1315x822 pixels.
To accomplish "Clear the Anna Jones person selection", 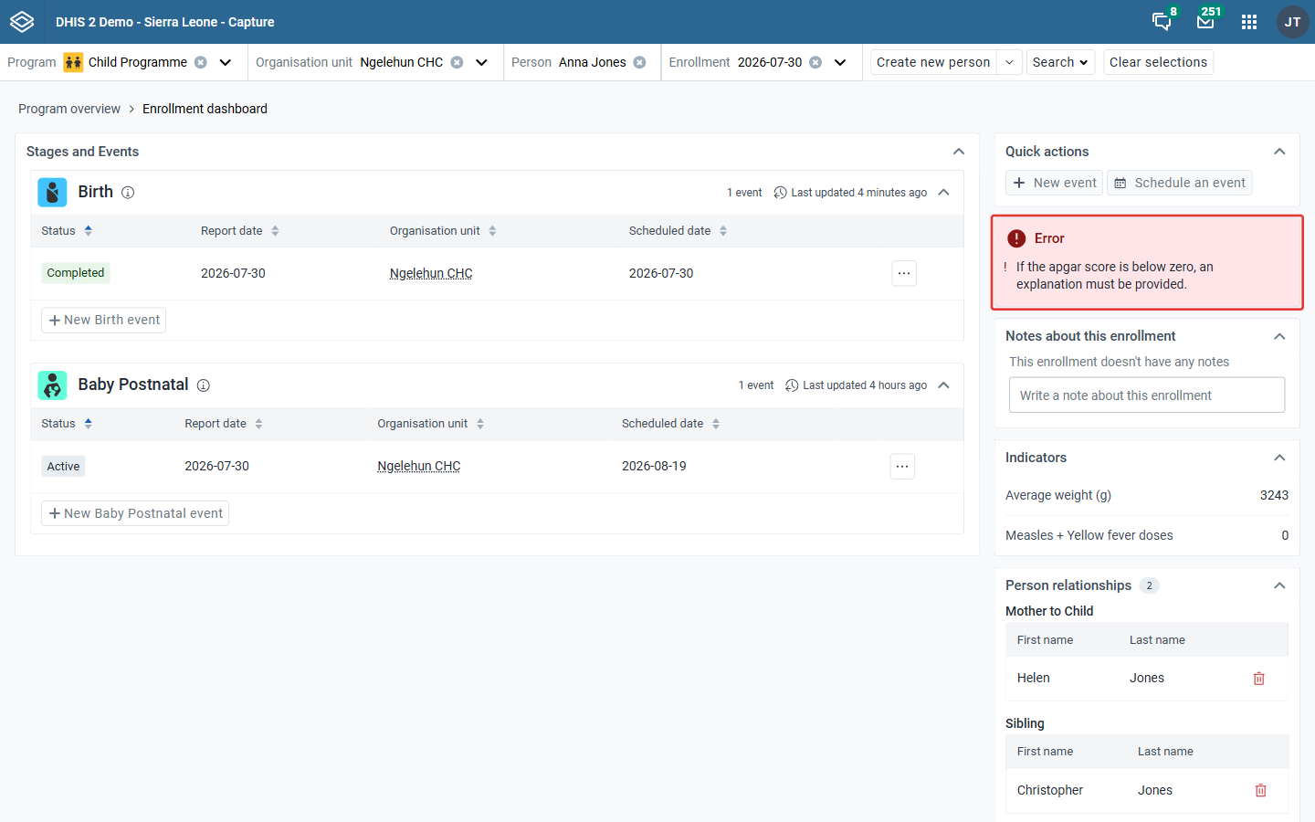I will (x=640, y=62).
